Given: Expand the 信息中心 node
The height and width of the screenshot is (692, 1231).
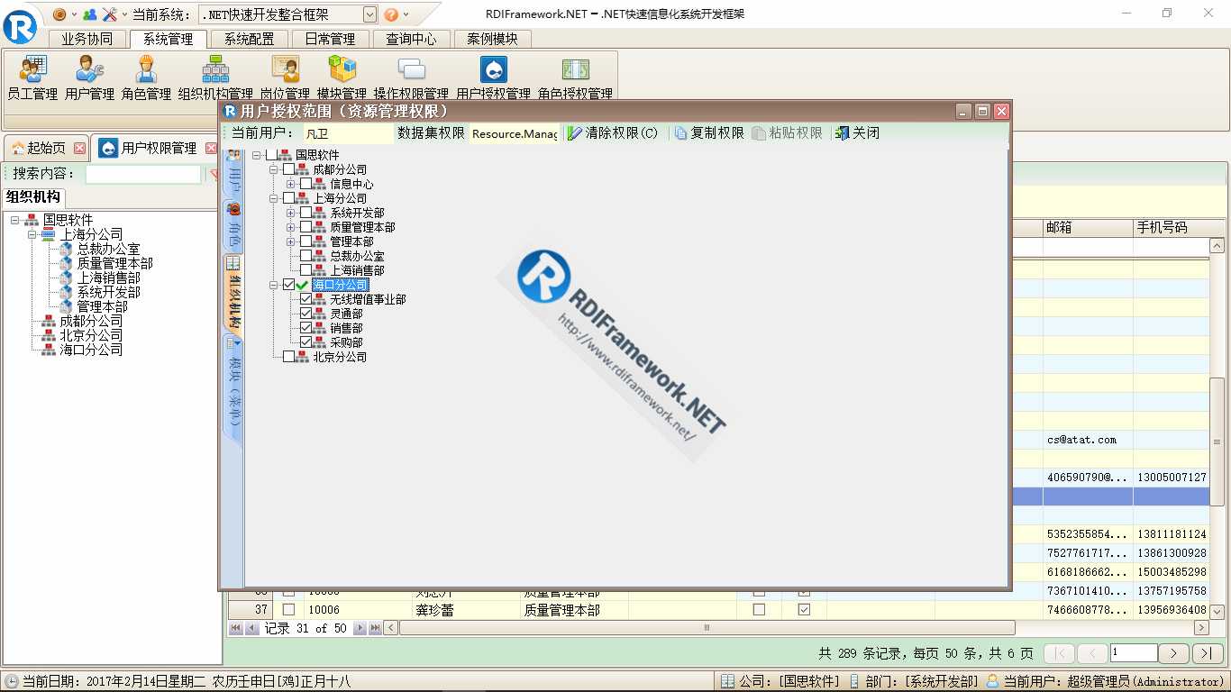Looking at the screenshot, I should coord(291,184).
